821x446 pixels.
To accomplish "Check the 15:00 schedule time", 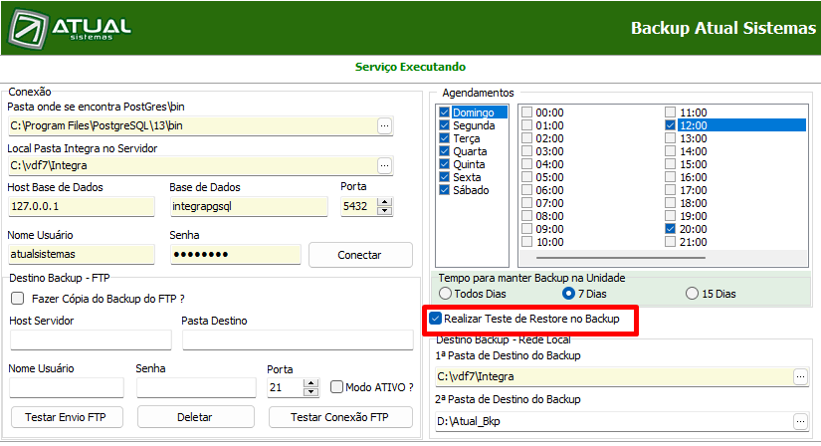I will [670, 164].
